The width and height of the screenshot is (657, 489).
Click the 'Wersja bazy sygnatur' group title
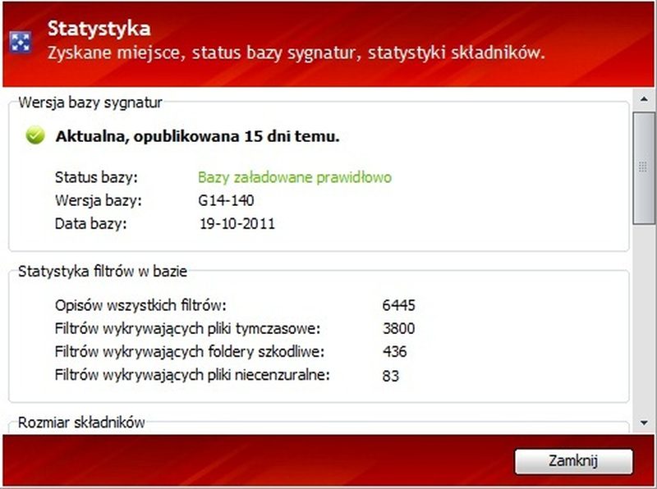click(x=90, y=103)
